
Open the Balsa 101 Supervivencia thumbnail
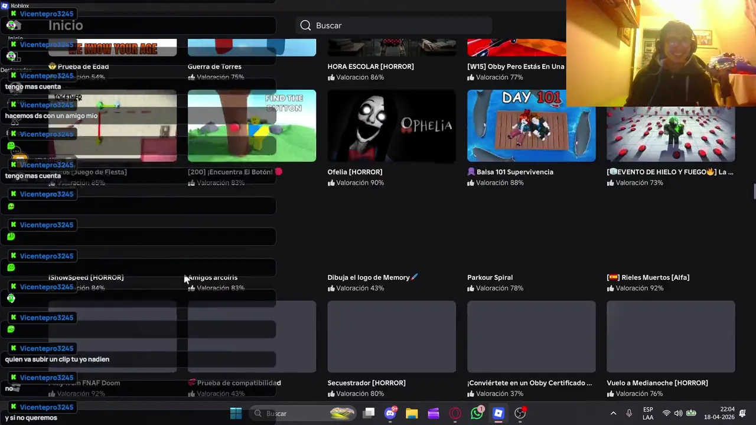[x=531, y=126]
